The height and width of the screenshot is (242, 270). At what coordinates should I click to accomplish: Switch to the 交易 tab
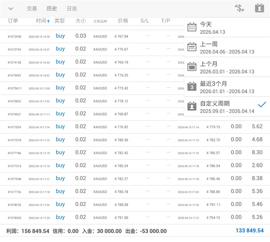coord(32,8)
